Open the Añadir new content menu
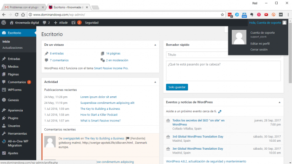The height and width of the screenshot is (164, 292). coord(61,23)
